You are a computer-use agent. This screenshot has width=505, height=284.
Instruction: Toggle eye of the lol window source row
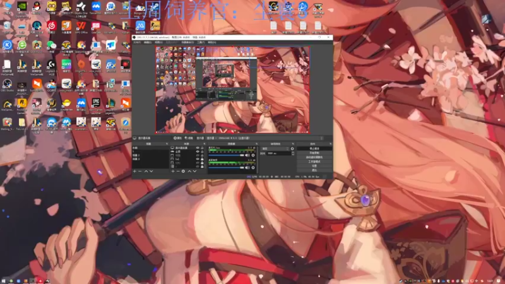(x=198, y=159)
